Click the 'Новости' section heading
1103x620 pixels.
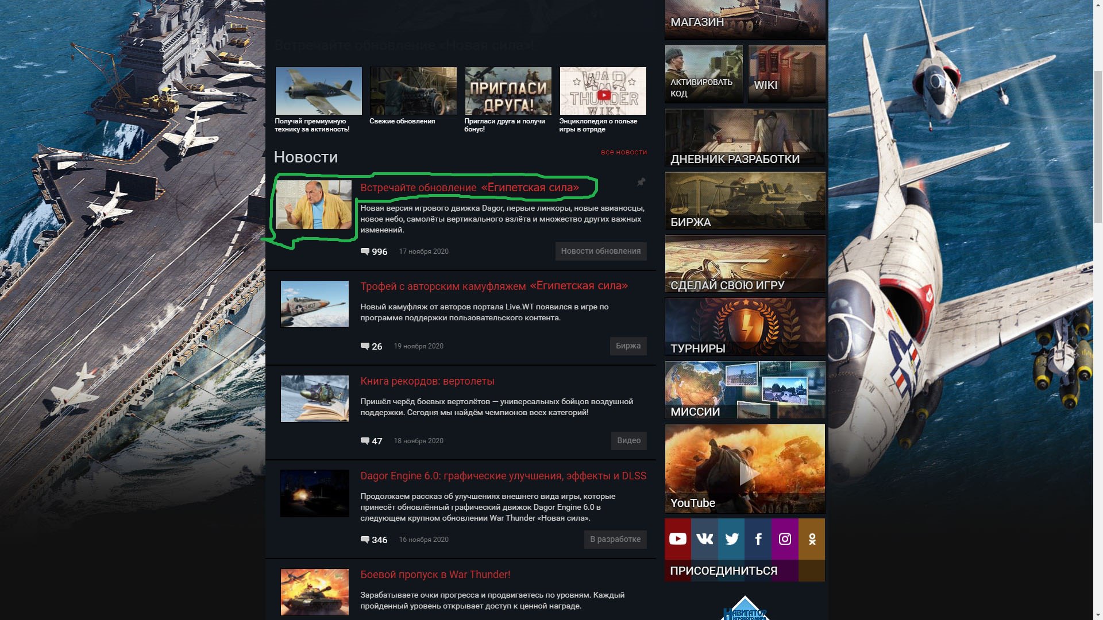pyautogui.click(x=306, y=157)
